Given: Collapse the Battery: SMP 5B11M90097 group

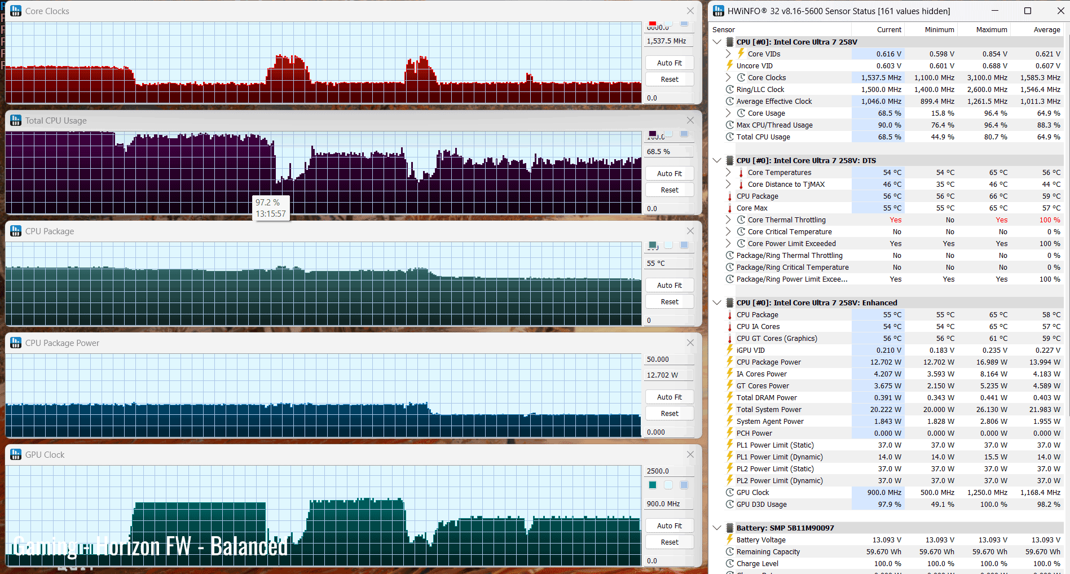Looking at the screenshot, I should [x=717, y=528].
